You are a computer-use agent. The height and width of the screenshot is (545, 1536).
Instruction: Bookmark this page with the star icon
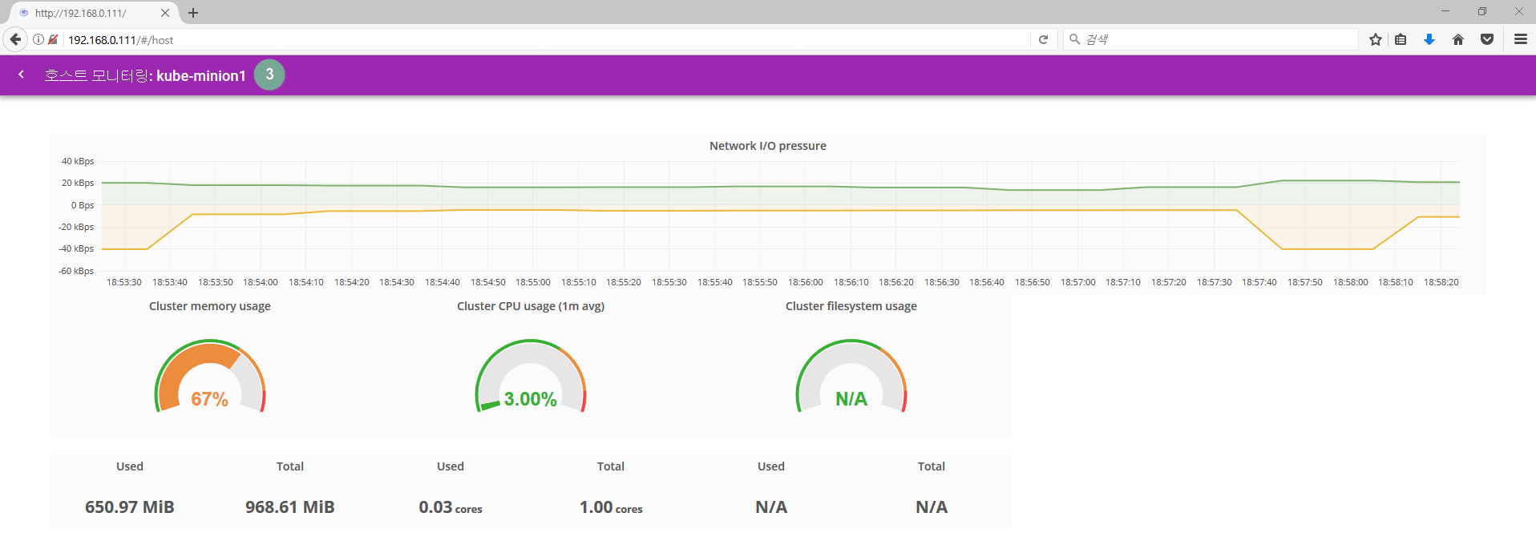coord(1376,39)
